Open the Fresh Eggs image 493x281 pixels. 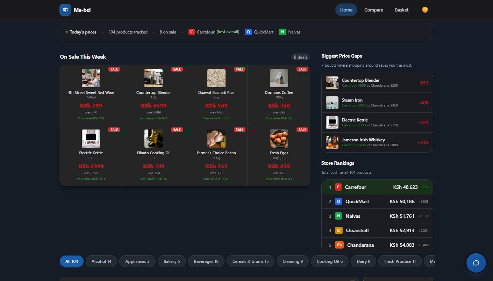pyautogui.click(x=279, y=139)
